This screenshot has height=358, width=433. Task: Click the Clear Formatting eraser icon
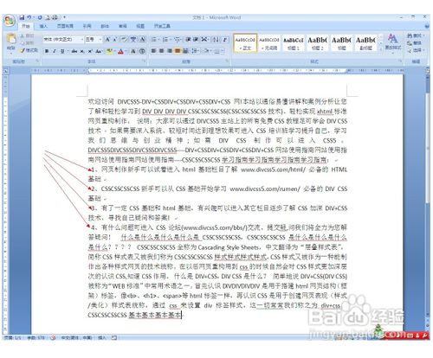point(124,40)
